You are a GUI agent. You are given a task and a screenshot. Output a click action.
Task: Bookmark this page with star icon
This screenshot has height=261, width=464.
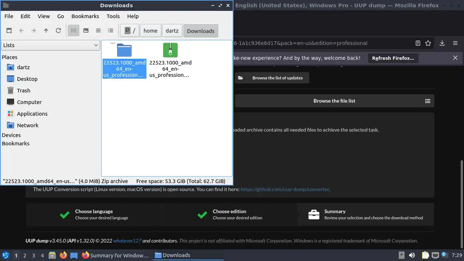pos(428,43)
